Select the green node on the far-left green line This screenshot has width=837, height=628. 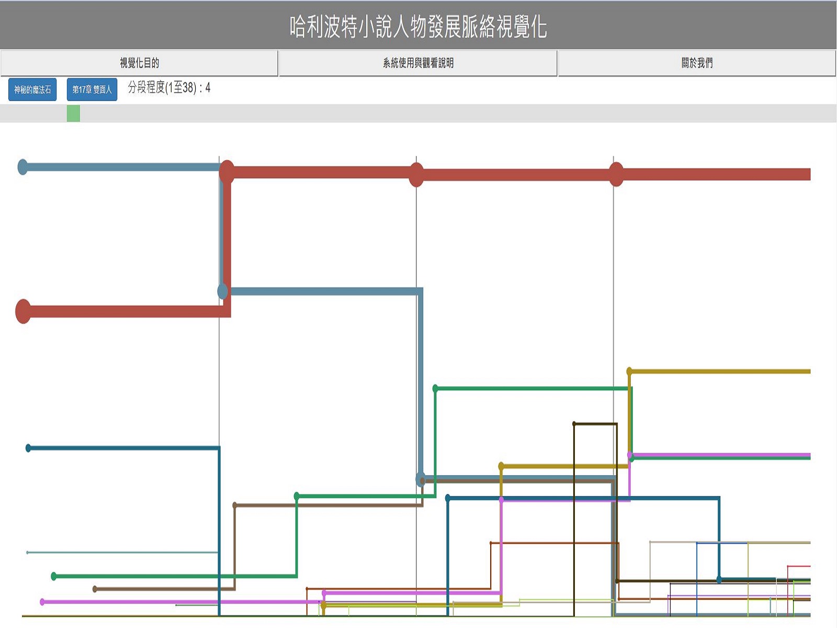coord(54,576)
